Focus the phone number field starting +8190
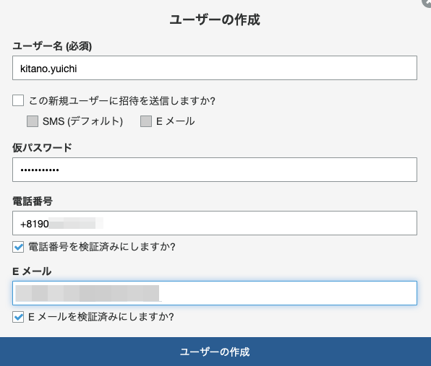Image resolution: width=431 pixels, height=366 pixels. coord(215,223)
